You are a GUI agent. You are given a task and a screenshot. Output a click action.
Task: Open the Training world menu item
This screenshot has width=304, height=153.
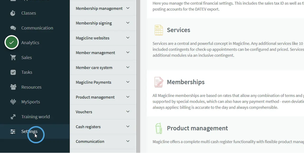35,117
